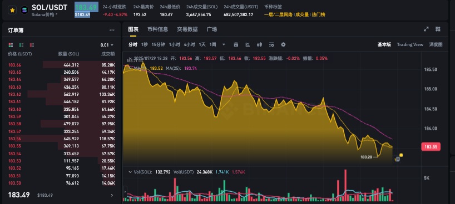Collapse the Vol(SOL) indicator chevron
455x204 pixels.
pyautogui.click(x=130, y=172)
